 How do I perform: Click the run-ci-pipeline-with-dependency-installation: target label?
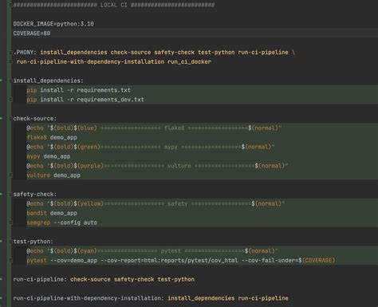coord(89,298)
